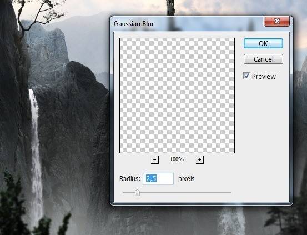
Task: Click inside the checkered filter preview area
Action: 177,96
